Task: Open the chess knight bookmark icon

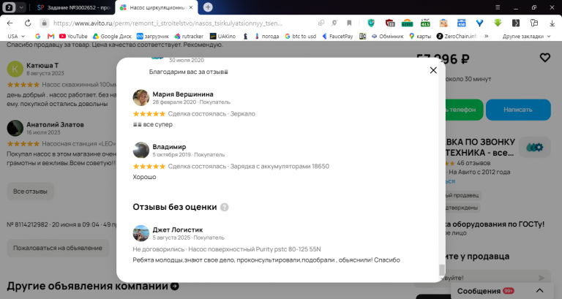Action: tap(246, 36)
